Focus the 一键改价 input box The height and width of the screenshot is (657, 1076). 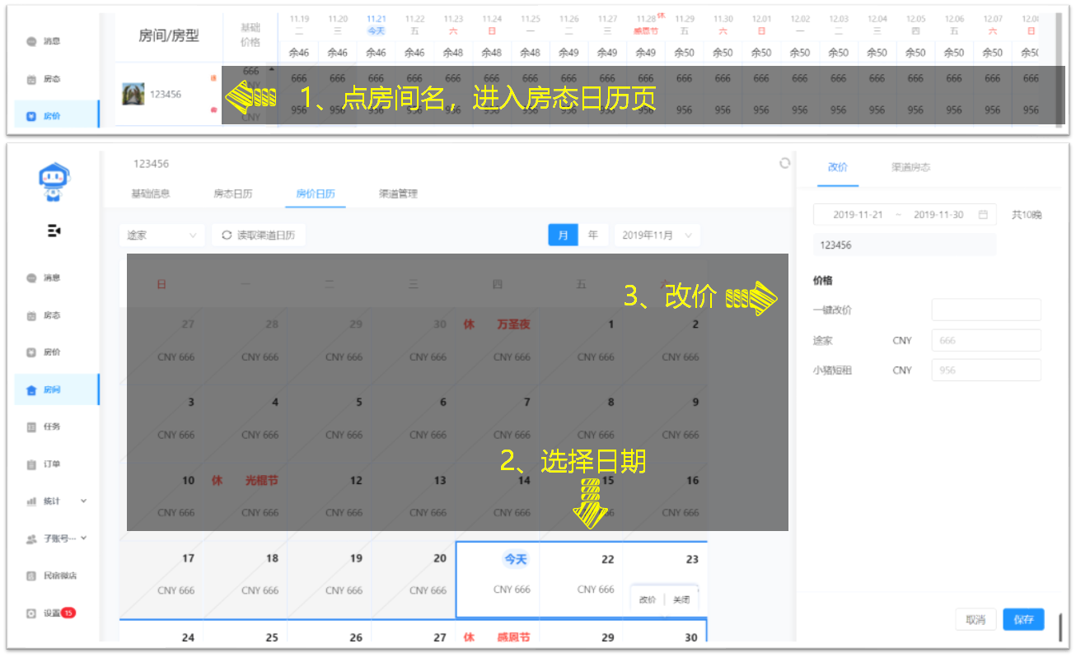coord(986,310)
